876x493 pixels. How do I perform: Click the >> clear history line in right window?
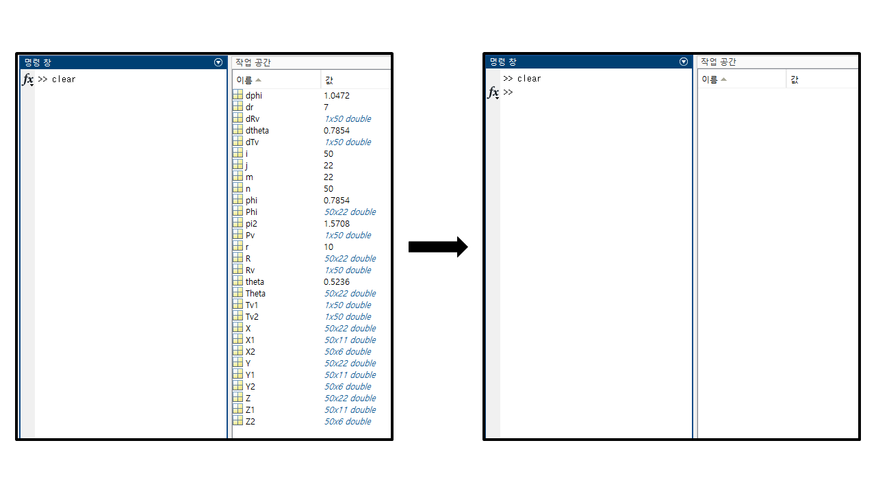coord(522,79)
